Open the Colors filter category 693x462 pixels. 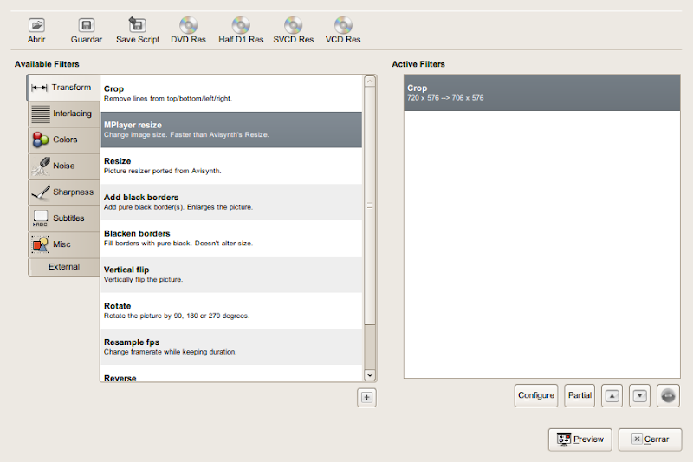click(x=63, y=140)
